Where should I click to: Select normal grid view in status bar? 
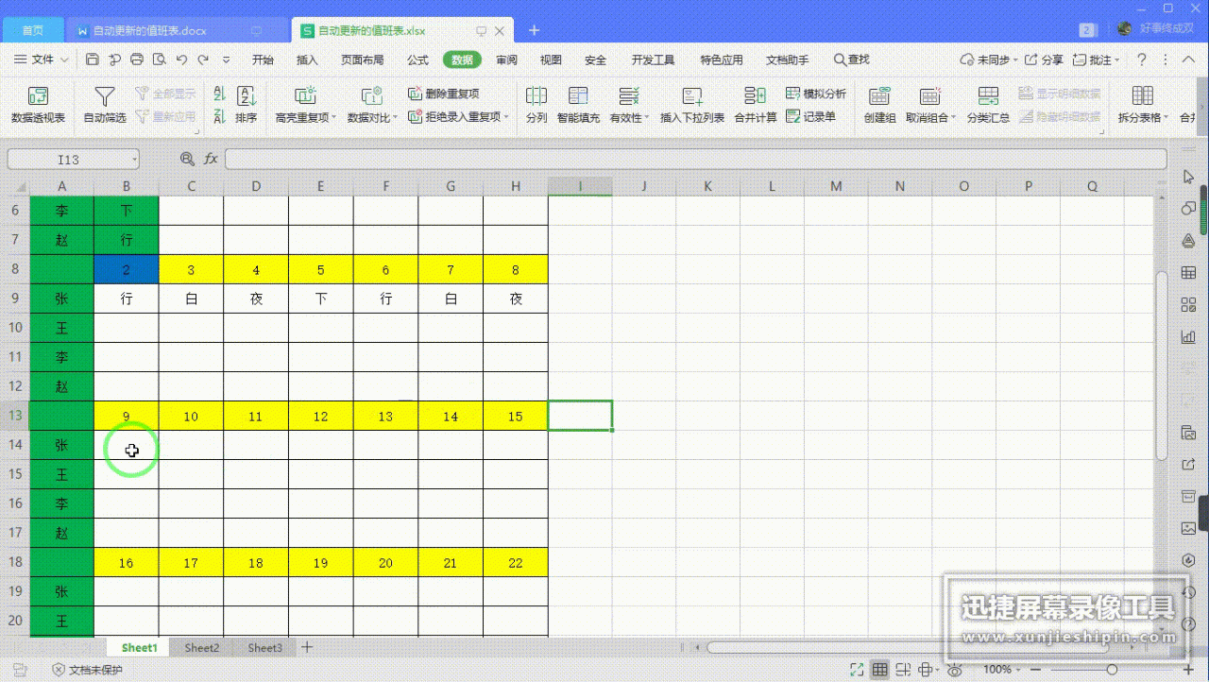coord(879,670)
